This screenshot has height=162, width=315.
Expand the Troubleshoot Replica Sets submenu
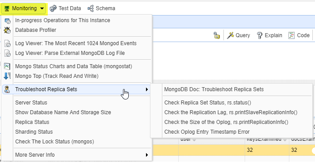77,89
